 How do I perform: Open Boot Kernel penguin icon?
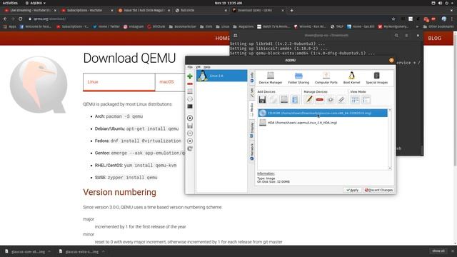[351, 78]
